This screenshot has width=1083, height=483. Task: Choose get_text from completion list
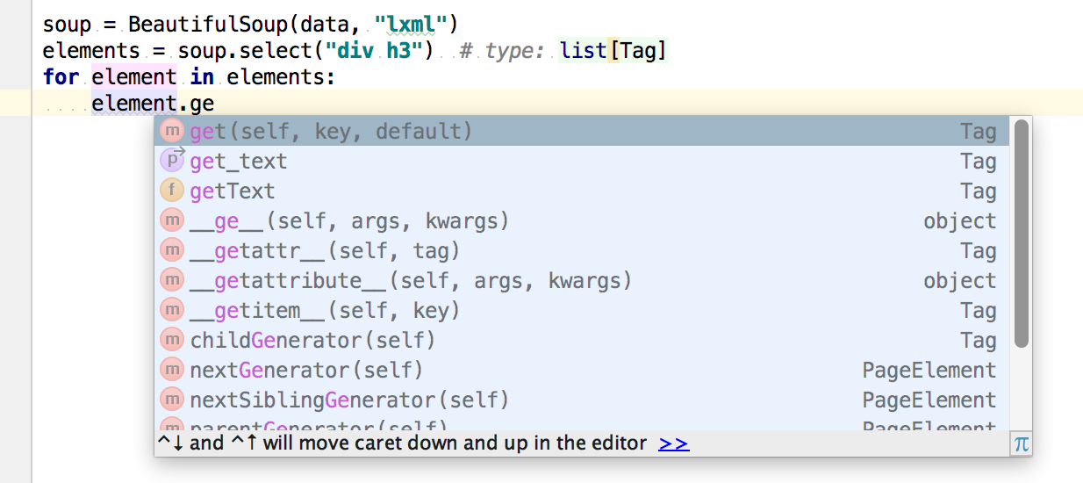[x=239, y=162]
